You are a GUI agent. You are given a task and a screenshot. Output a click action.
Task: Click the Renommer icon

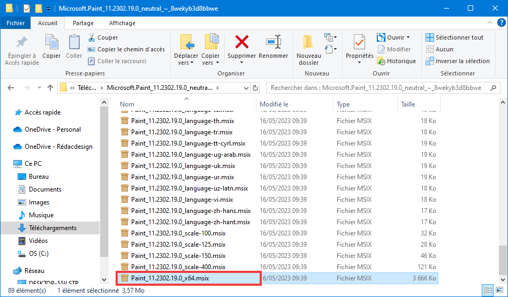click(274, 42)
